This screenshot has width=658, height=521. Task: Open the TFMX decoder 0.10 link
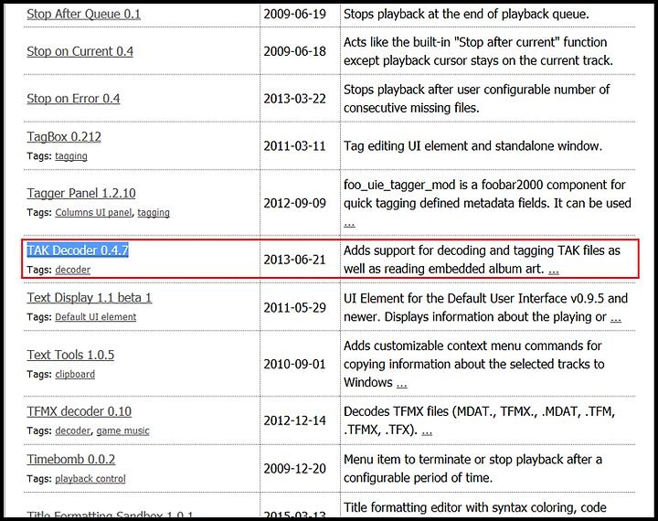point(80,411)
